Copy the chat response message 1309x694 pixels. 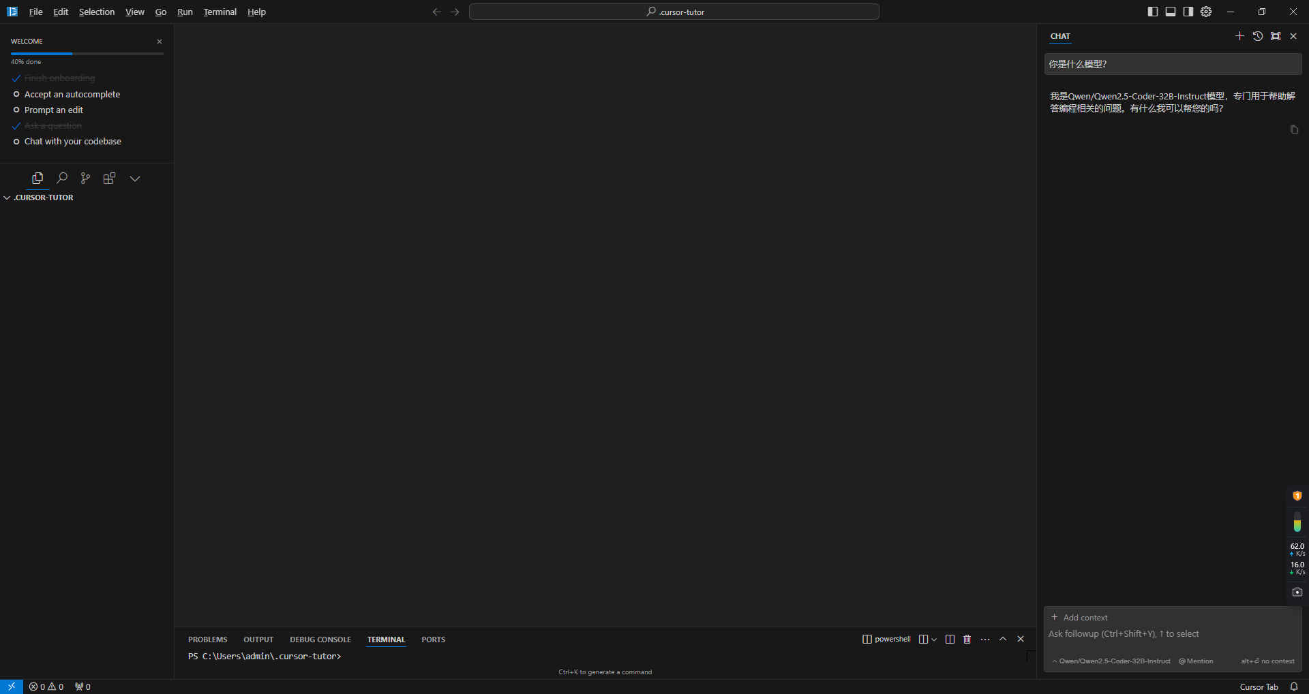click(1294, 129)
